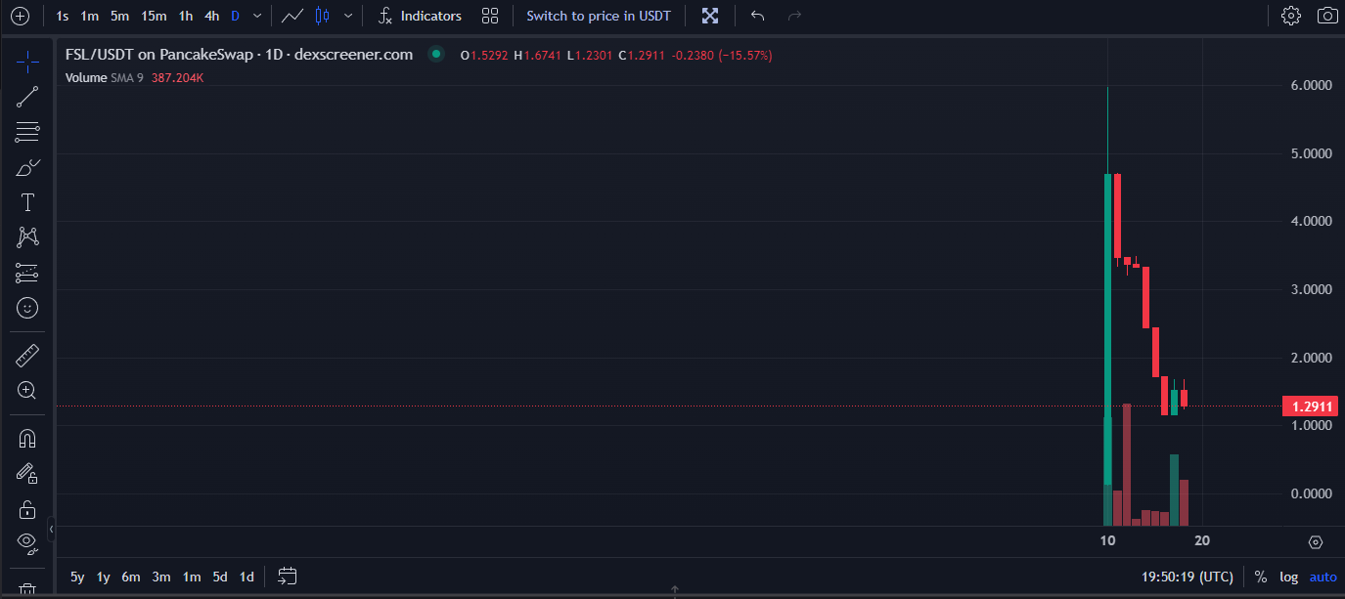Select the trend line drawing tool
The image size is (1345, 599).
pyautogui.click(x=27, y=96)
